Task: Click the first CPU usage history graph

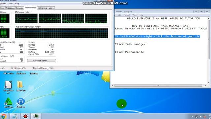Action: click(x=26, y=19)
